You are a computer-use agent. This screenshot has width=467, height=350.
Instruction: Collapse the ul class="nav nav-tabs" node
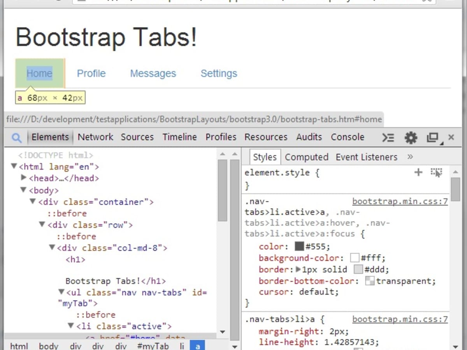pos(61,292)
